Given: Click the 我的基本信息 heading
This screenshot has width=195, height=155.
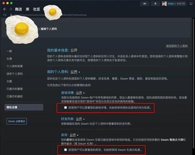Looking at the screenshot, I should pos(58,50).
